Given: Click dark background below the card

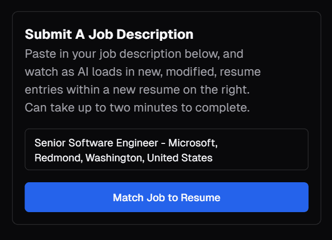Looking at the screenshot, I should pos(166,233).
